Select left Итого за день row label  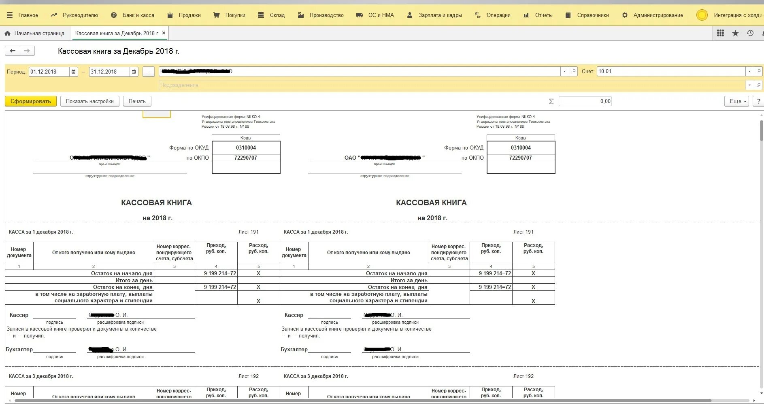(134, 280)
